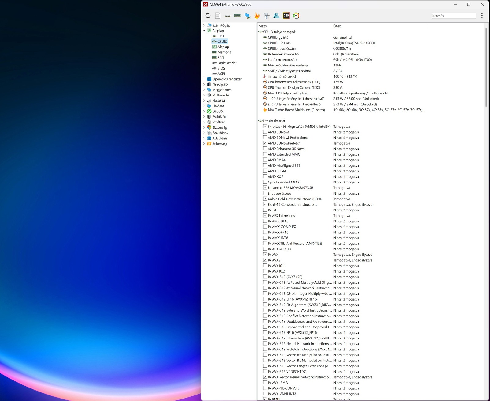Toggle the IA AVX-512 VPOPCNTDQ checkbox

pyautogui.click(x=265, y=372)
